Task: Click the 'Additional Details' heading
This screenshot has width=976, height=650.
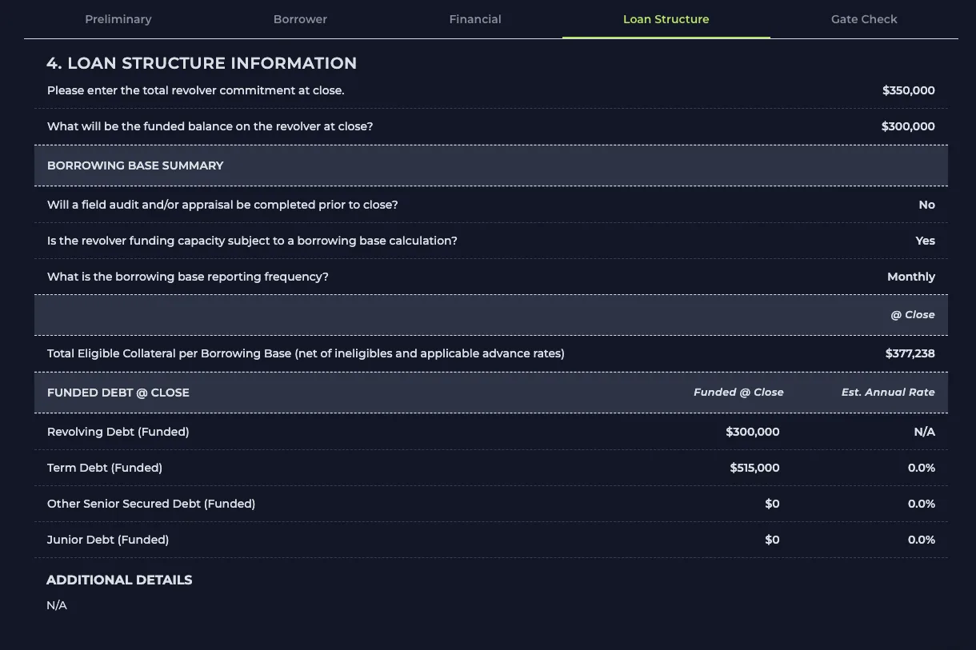Action: (119, 580)
